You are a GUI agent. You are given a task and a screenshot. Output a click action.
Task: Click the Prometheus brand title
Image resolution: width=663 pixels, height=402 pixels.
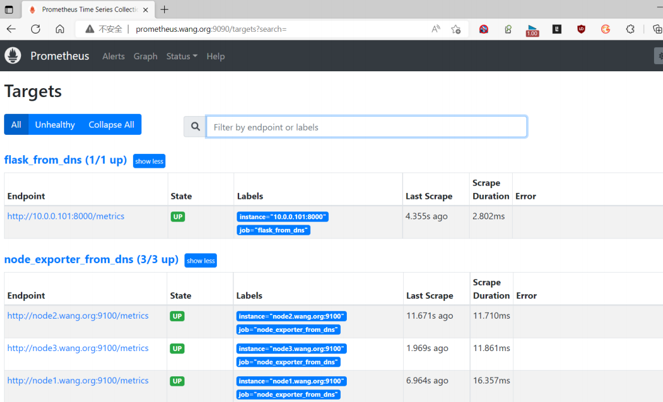[x=60, y=56]
